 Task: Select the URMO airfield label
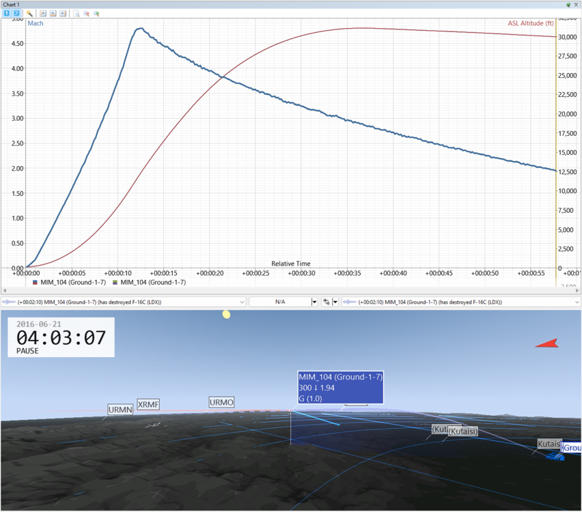pos(221,403)
